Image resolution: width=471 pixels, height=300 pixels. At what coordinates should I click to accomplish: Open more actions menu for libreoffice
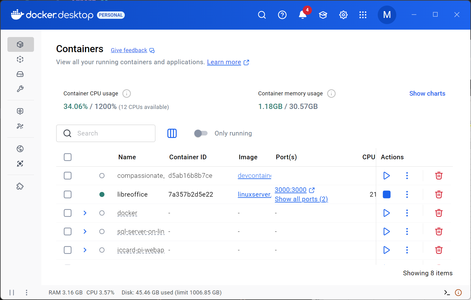(x=407, y=194)
